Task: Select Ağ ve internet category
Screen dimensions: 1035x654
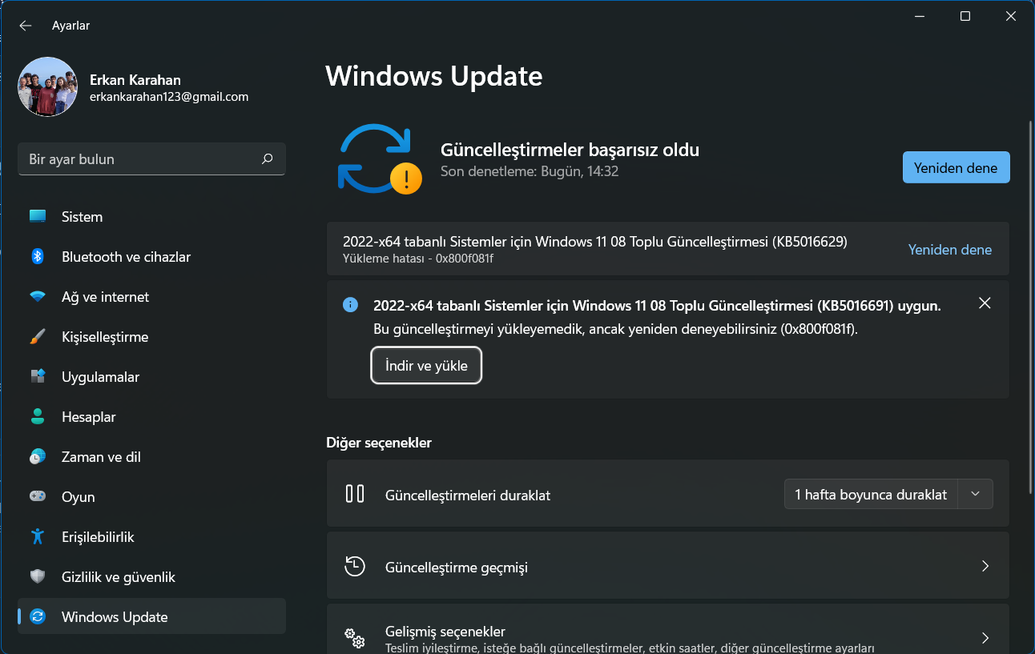Action: point(151,297)
